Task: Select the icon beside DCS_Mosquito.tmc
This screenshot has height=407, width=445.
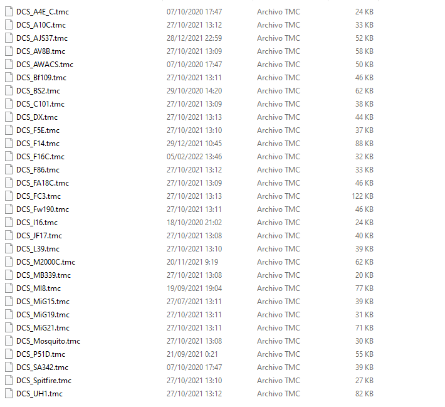Action: [x=9, y=341]
